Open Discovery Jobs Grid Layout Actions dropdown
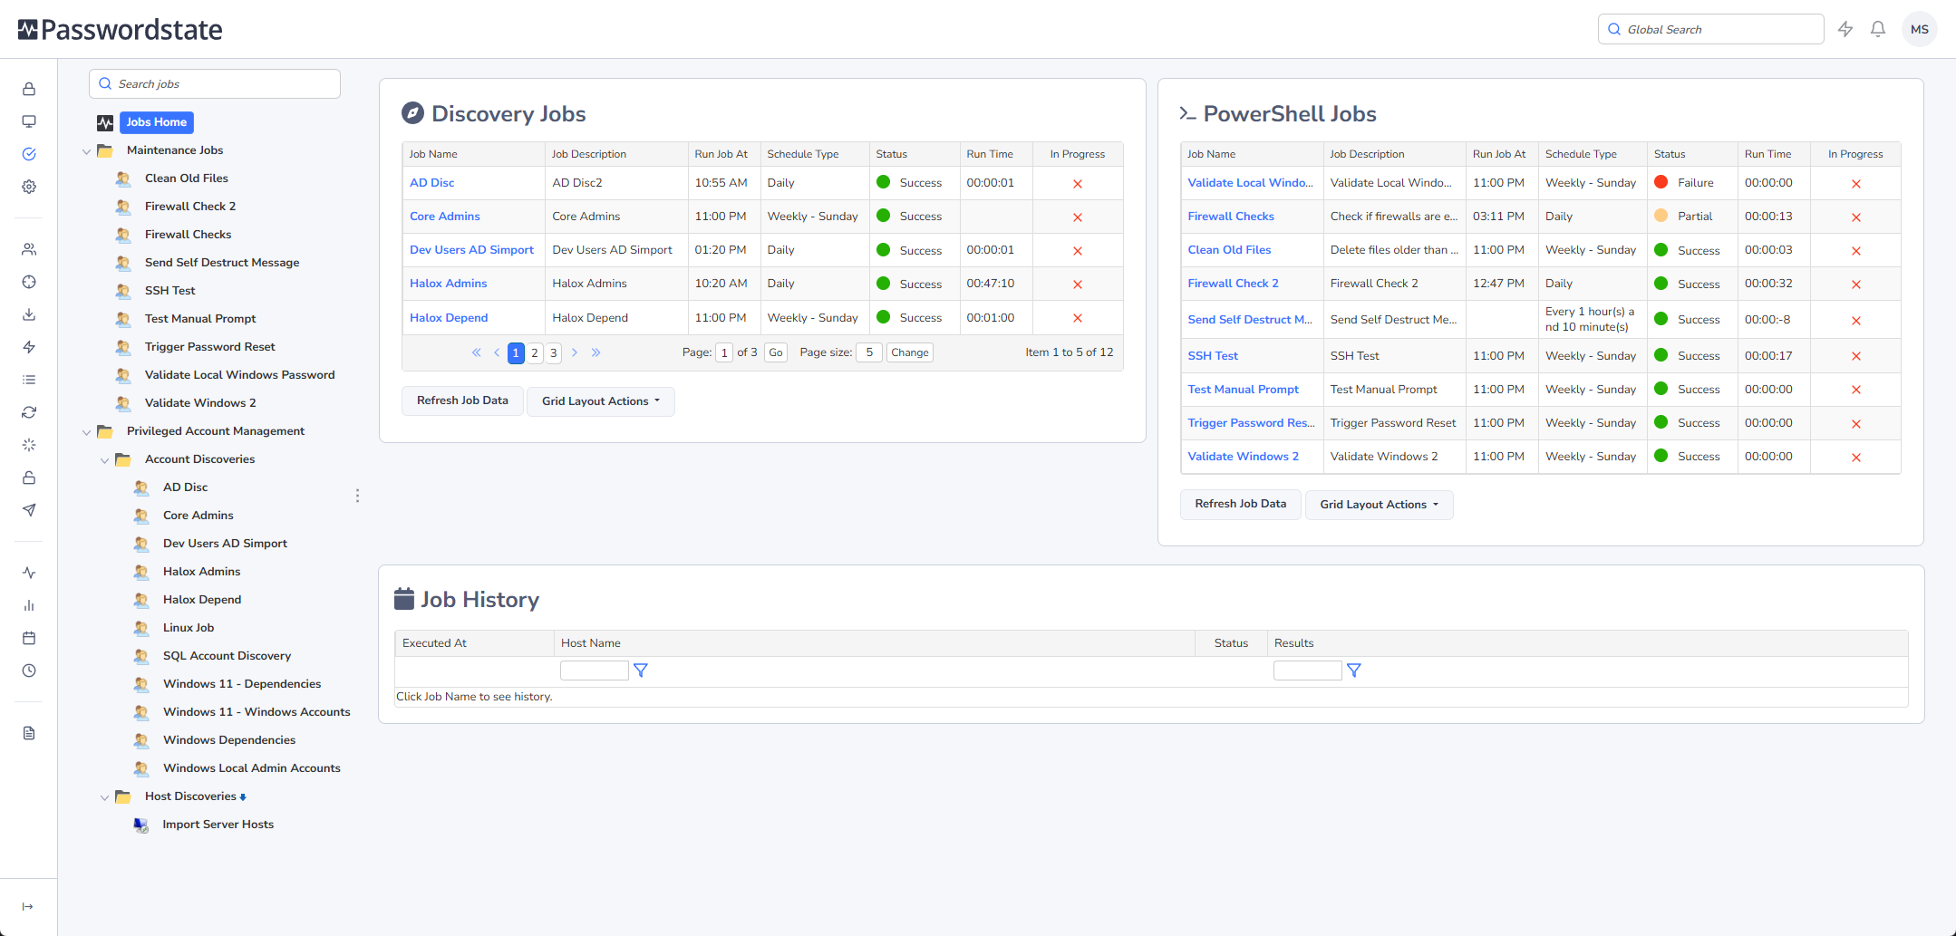Viewport: 1956px width, 936px height. [x=600, y=401]
